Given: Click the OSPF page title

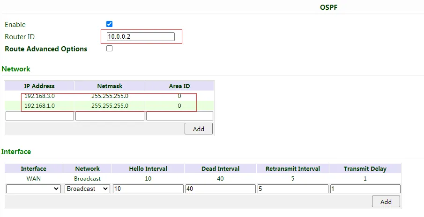Looking at the screenshot, I should (328, 7).
